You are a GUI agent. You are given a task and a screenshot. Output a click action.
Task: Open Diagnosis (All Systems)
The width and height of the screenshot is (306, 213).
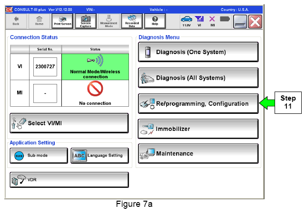(x=198, y=78)
